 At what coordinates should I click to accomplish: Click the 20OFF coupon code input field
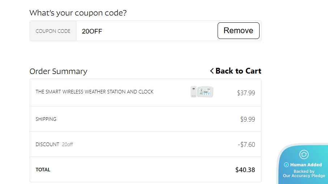145,31
